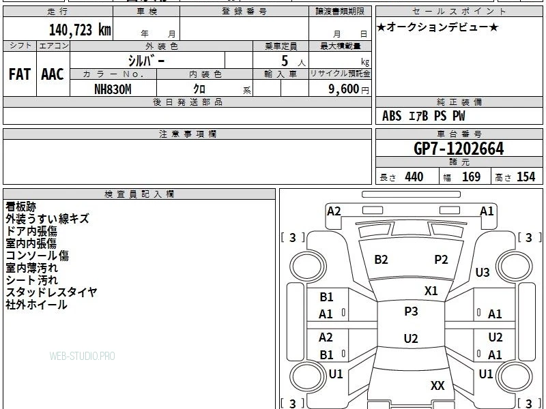Click the 車検 column header
The width and height of the screenshot is (546, 409).
[x=147, y=12]
